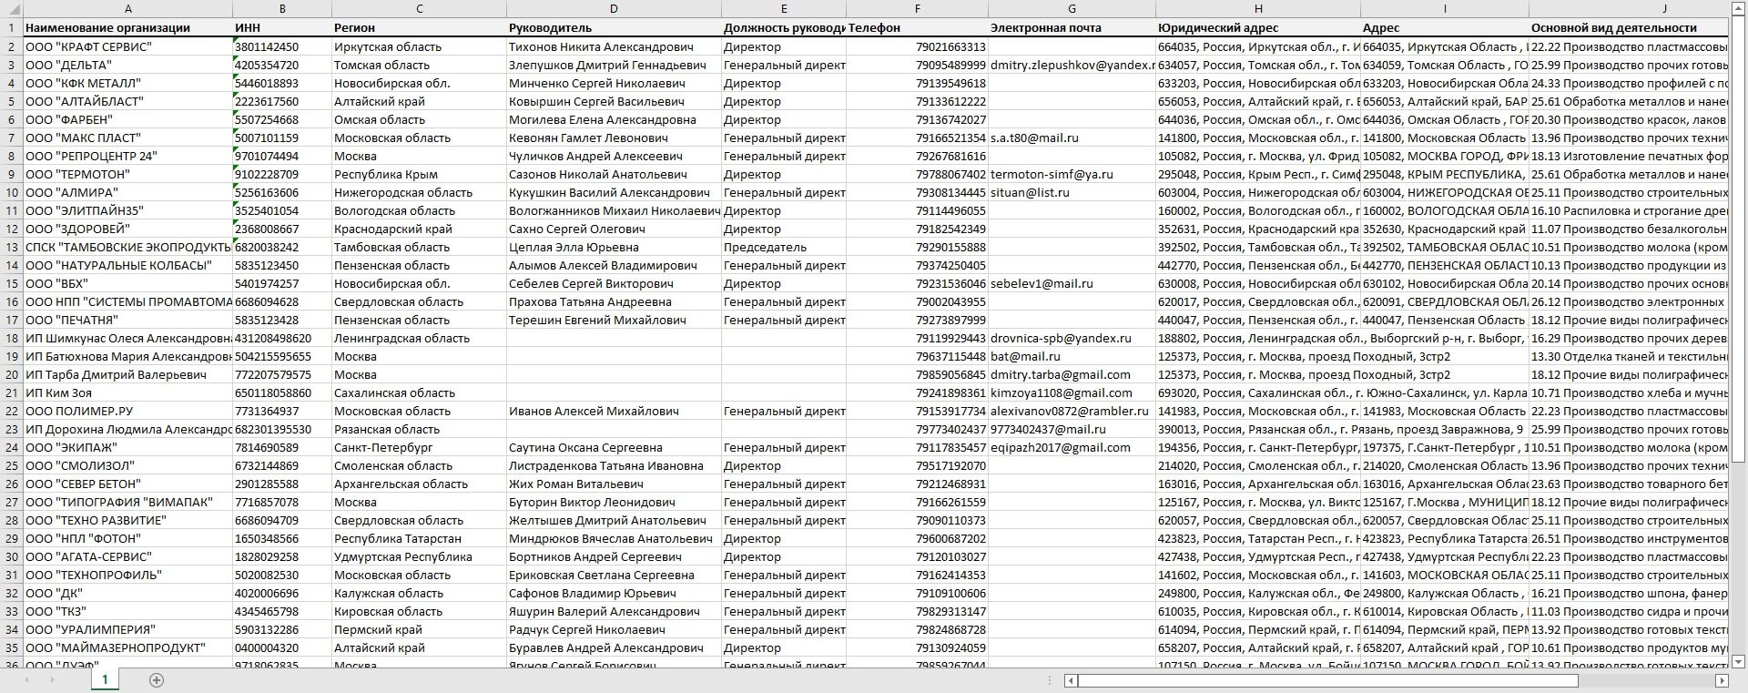The image size is (1748, 693).
Task: Click header cell 'Основной вид деятельности'
Action: (1629, 27)
